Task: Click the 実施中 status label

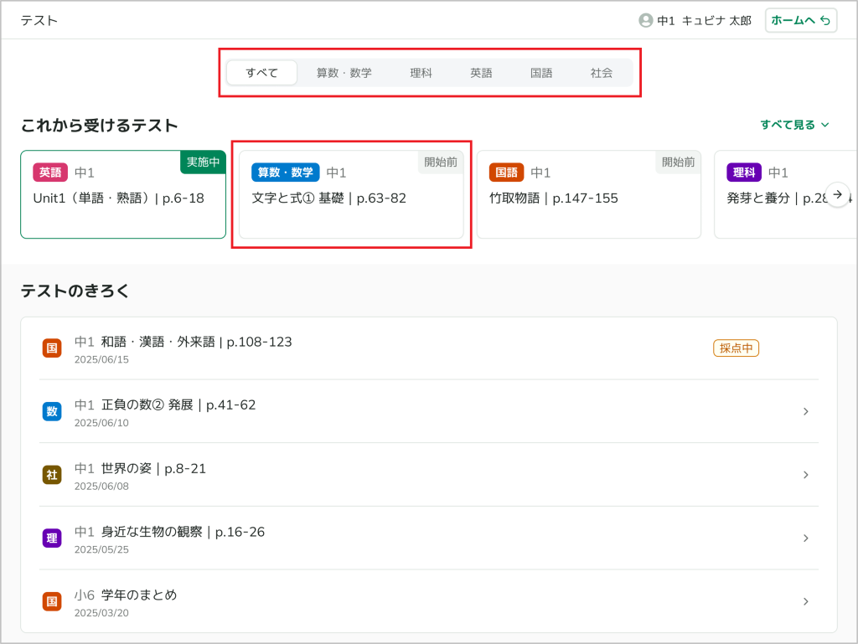Action: pyautogui.click(x=203, y=162)
